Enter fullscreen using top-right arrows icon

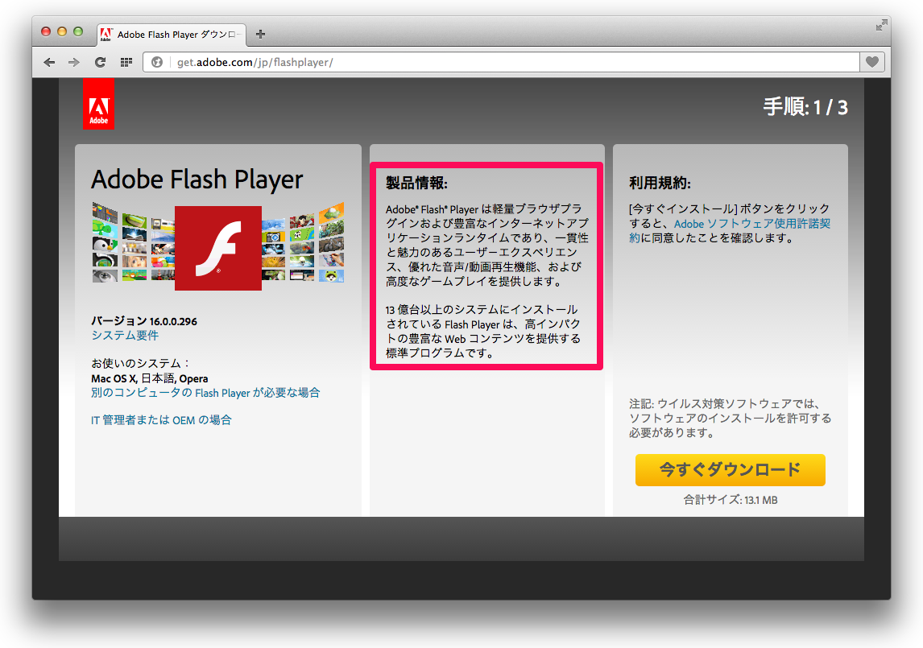[x=882, y=25]
